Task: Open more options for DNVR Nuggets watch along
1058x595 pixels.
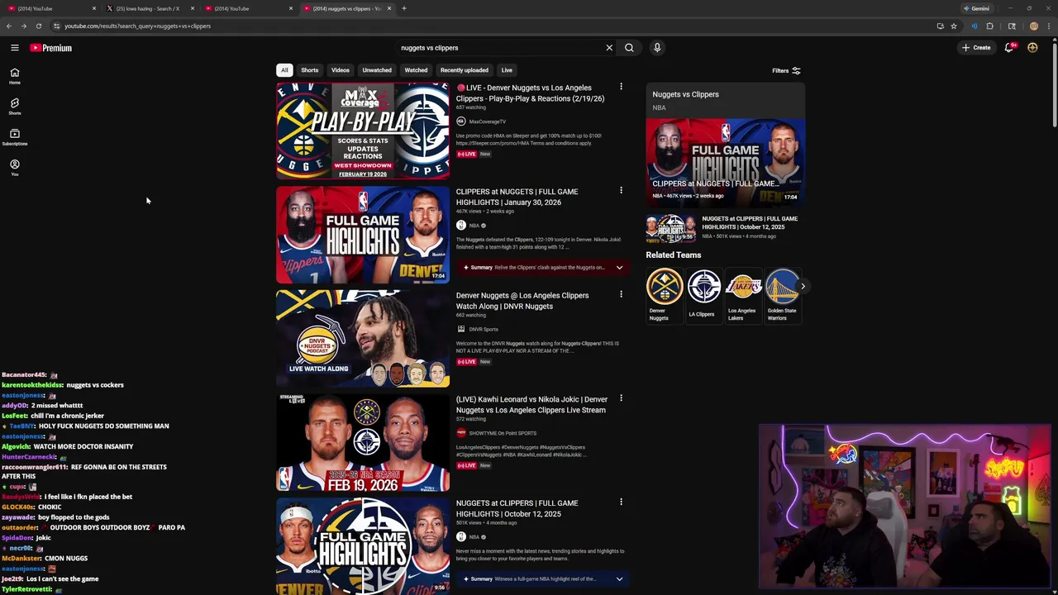Action: coord(621,294)
